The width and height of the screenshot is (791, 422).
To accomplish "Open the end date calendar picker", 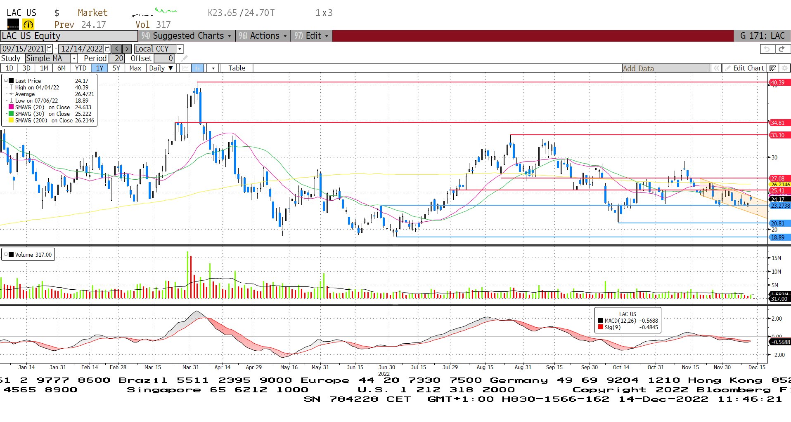I will click(x=107, y=49).
